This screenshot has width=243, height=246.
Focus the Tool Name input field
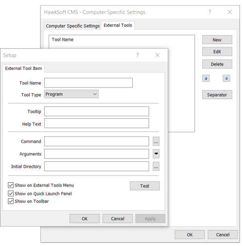click(x=88, y=83)
